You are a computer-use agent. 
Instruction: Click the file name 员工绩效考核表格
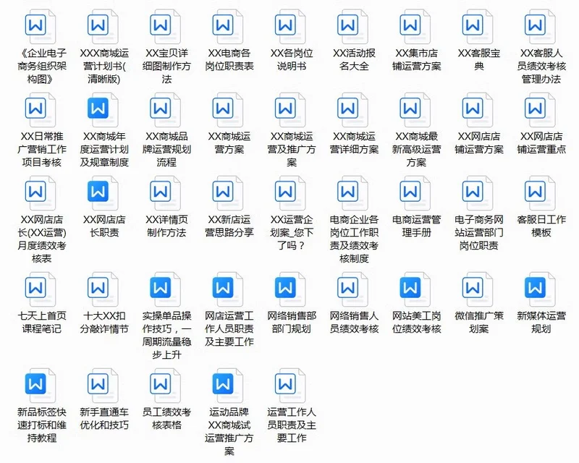(x=166, y=419)
